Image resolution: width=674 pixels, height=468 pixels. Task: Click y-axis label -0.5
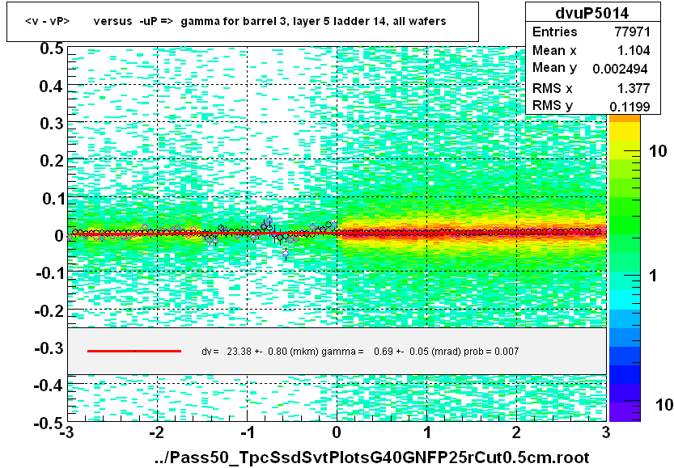[x=49, y=424]
